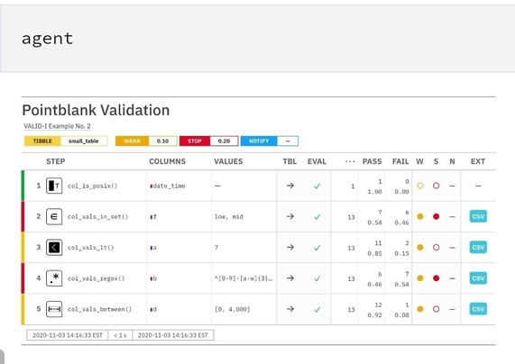Click the filled yellow warn circle in step 3
This screenshot has width=515, height=364.
pyautogui.click(x=420, y=248)
